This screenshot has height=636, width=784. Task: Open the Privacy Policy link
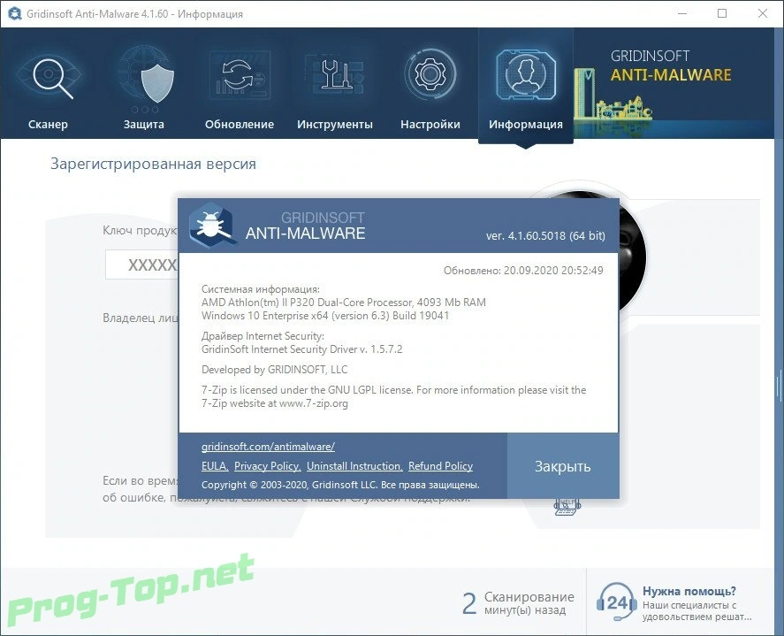pyautogui.click(x=267, y=466)
